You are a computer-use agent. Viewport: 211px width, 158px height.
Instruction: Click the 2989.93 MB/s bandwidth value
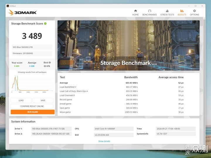click(x=131, y=112)
